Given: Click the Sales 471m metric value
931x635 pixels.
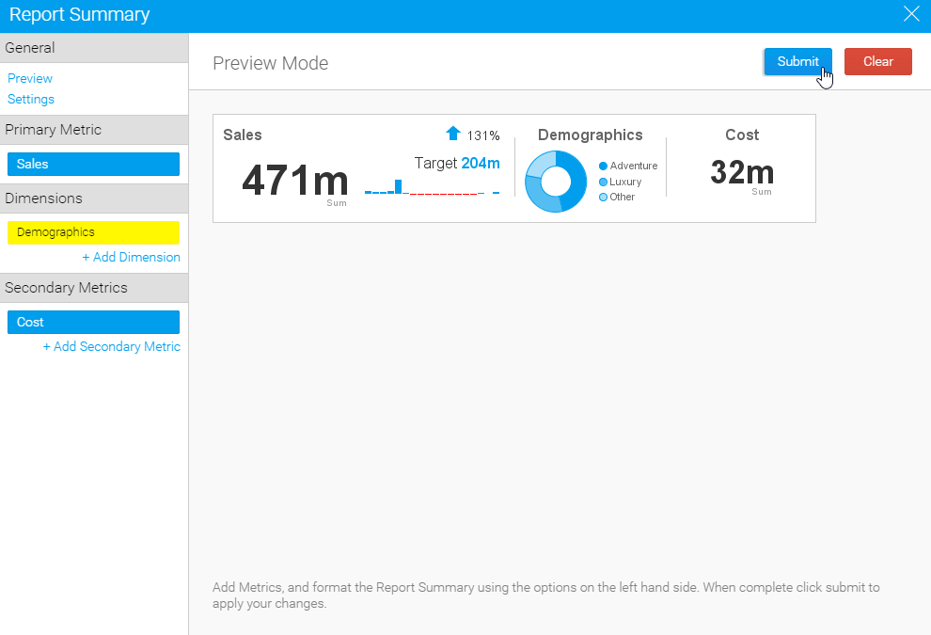Looking at the screenshot, I should click(x=294, y=181).
